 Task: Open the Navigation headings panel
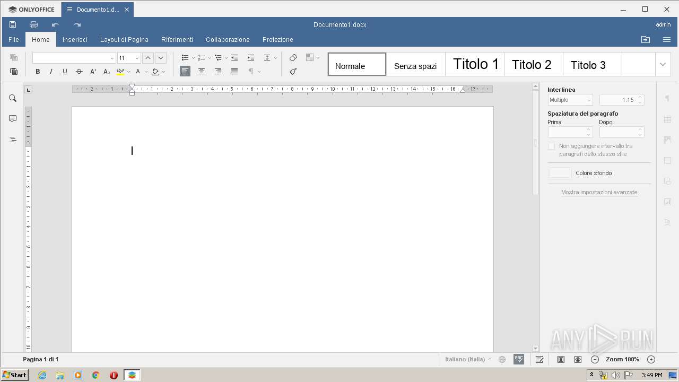[13, 140]
